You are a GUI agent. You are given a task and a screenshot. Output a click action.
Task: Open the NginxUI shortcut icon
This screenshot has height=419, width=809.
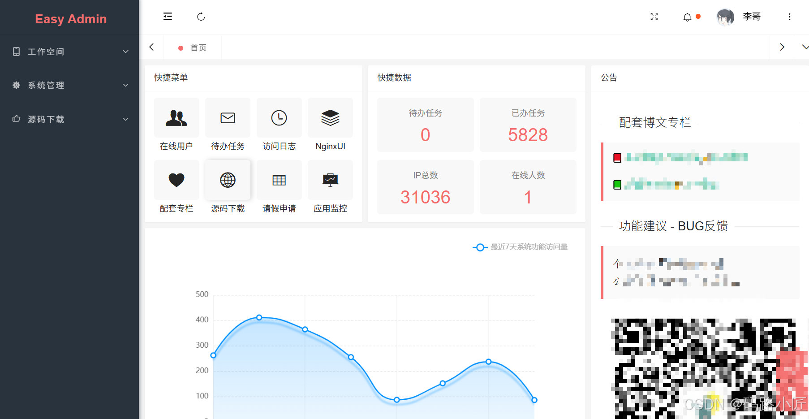pos(330,118)
